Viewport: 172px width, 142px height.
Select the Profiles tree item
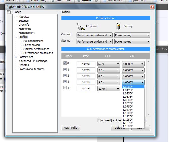[x=23, y=37]
